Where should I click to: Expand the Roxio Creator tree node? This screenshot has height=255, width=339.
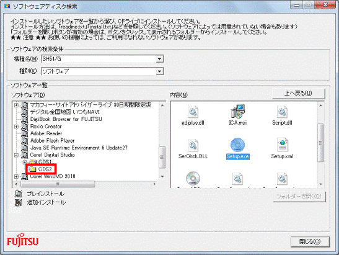16,127
